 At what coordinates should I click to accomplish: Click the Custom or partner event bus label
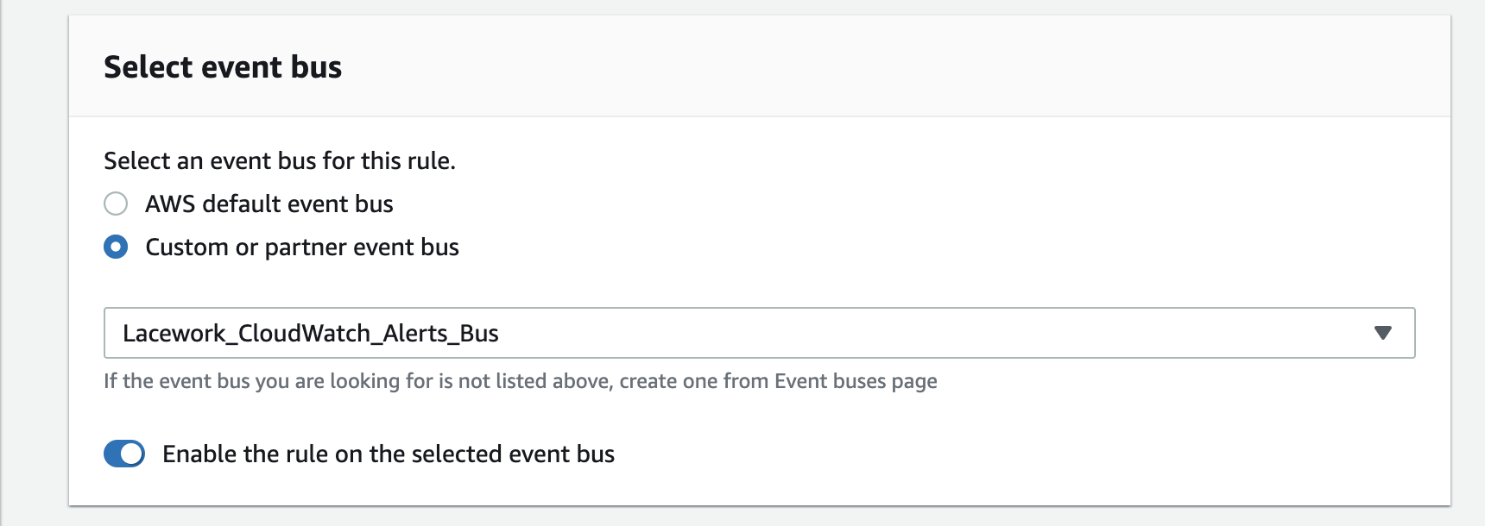pyautogui.click(x=302, y=247)
